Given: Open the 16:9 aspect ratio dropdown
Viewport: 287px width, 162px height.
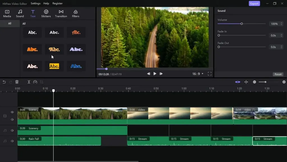Looking at the screenshot, I should [x=198, y=74].
